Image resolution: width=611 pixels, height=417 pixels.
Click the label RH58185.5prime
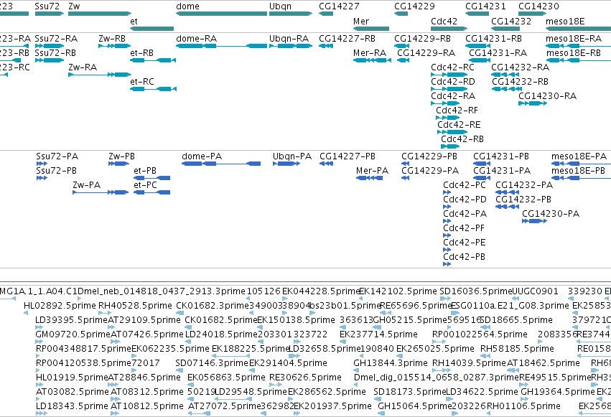(x=517, y=349)
